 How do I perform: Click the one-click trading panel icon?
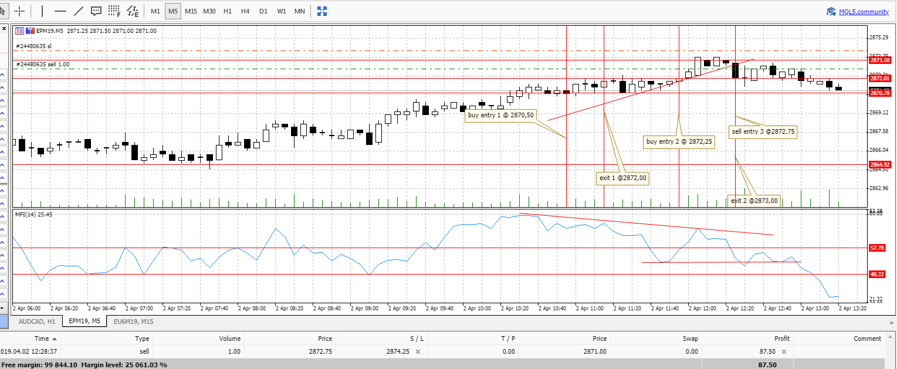click(20, 31)
